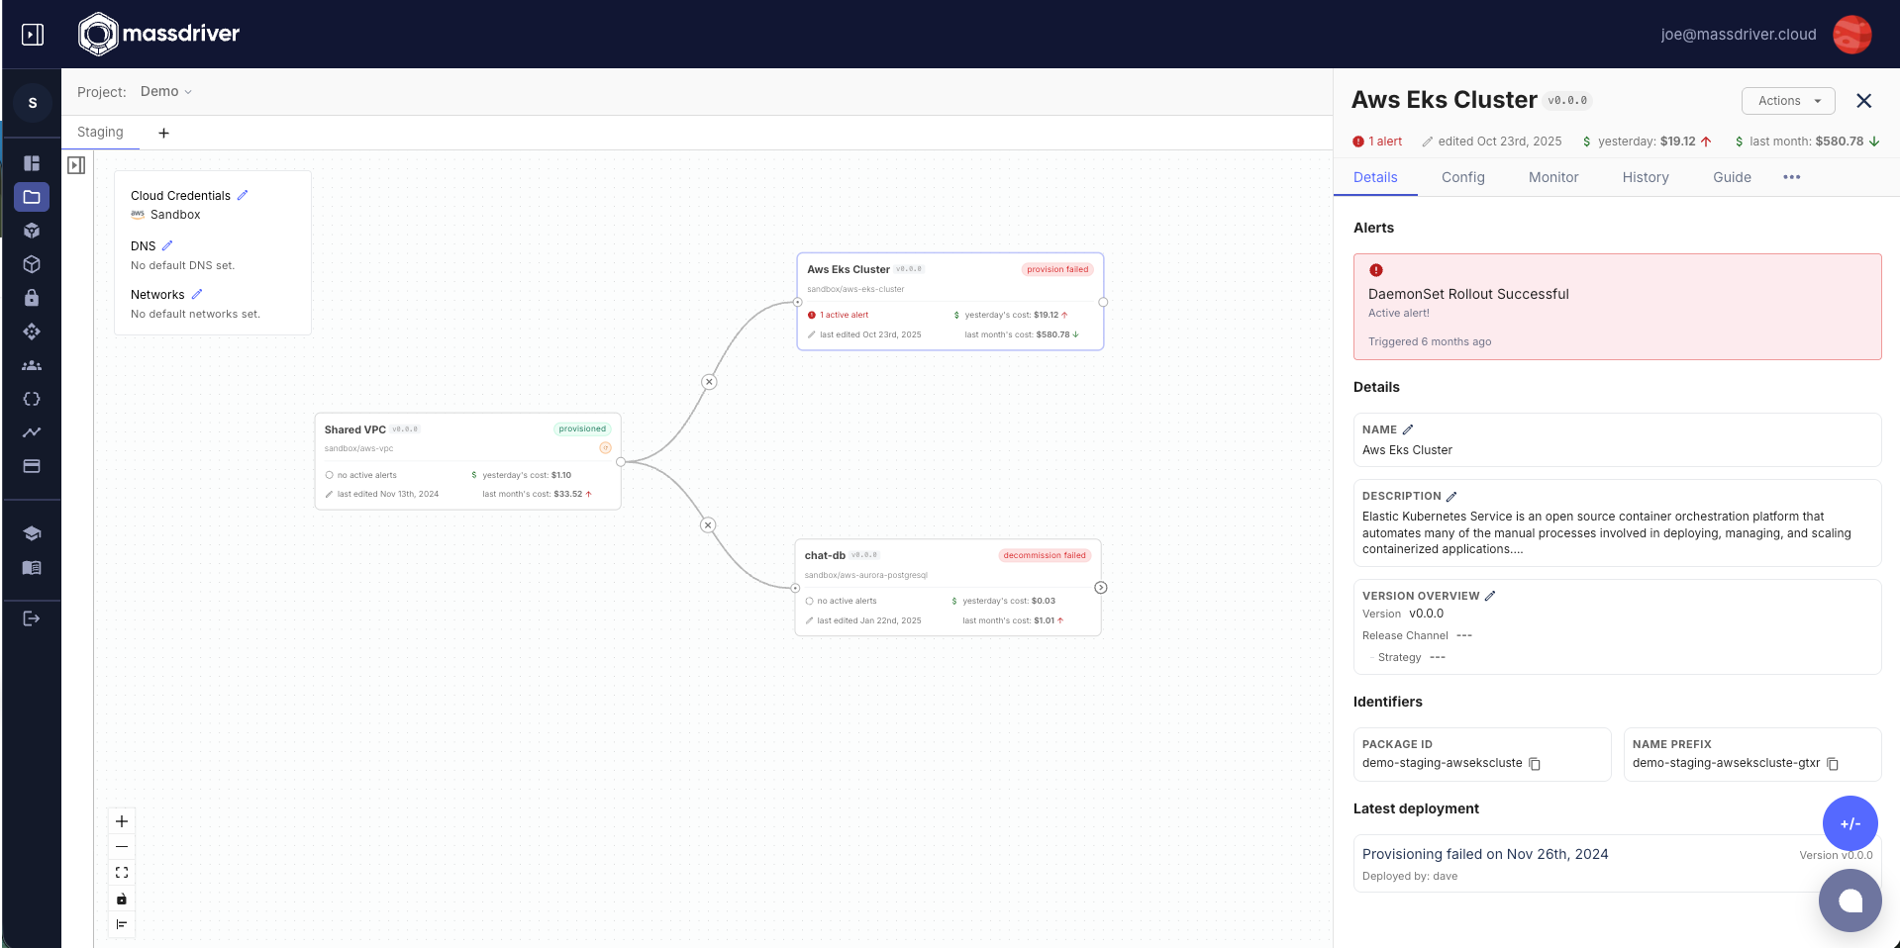Click the code braces icon in sidebar
1900x948 pixels.
pos(32,399)
